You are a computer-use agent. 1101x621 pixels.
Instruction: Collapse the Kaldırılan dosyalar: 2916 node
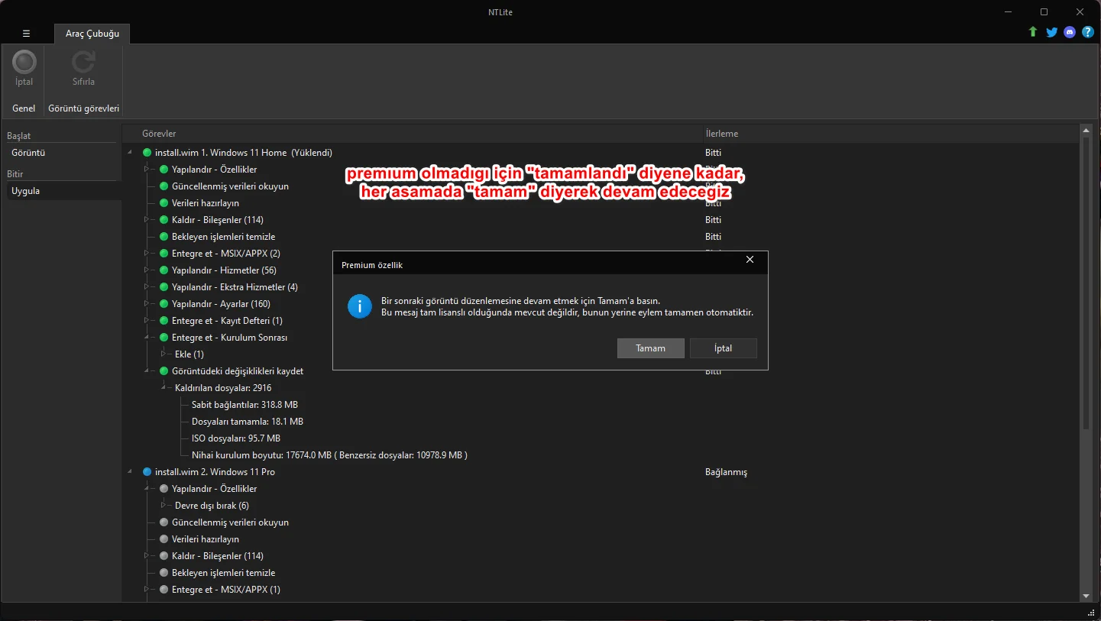[164, 388]
